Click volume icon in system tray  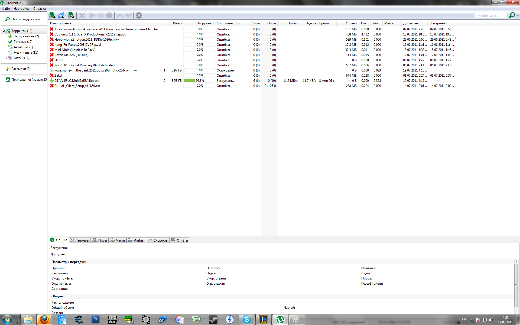[x=491, y=320]
